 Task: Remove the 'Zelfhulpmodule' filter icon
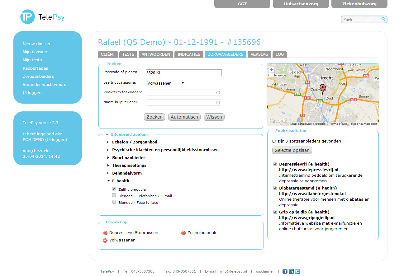tap(183, 233)
